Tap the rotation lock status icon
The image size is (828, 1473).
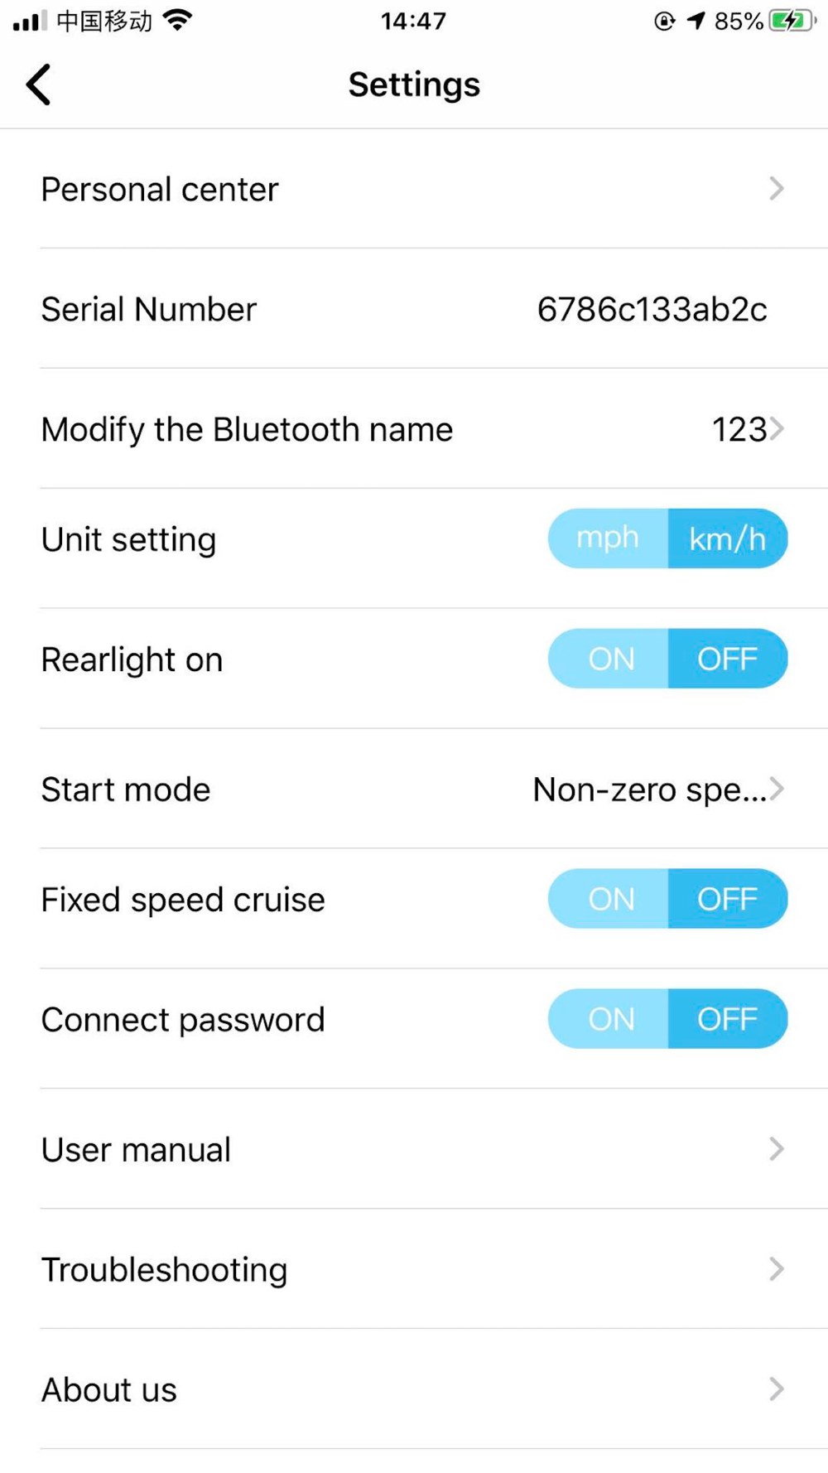[x=664, y=21]
